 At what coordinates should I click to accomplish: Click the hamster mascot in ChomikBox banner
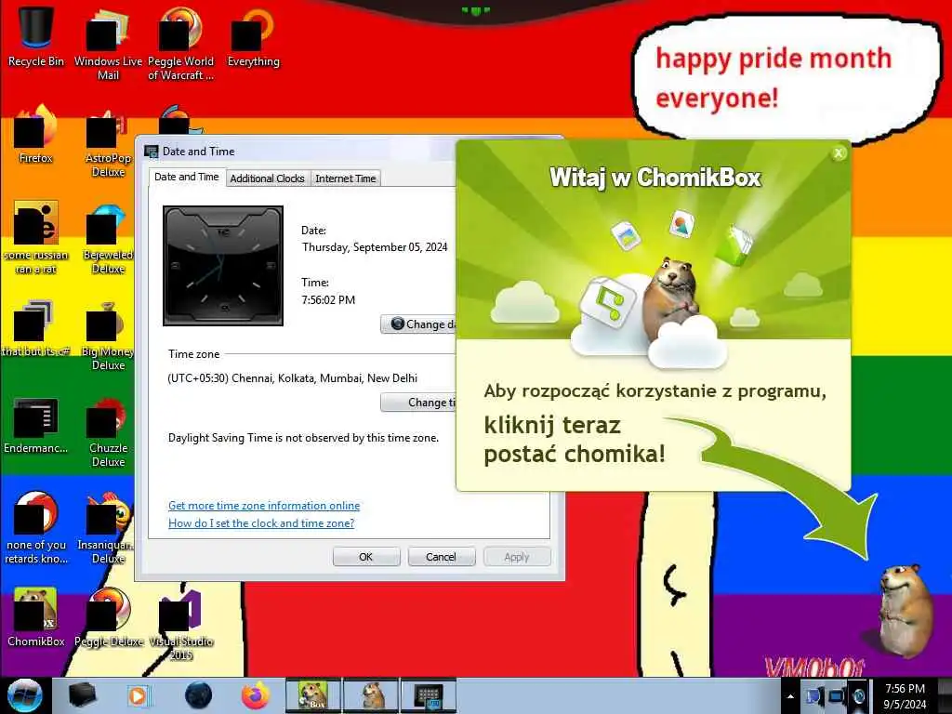669,297
